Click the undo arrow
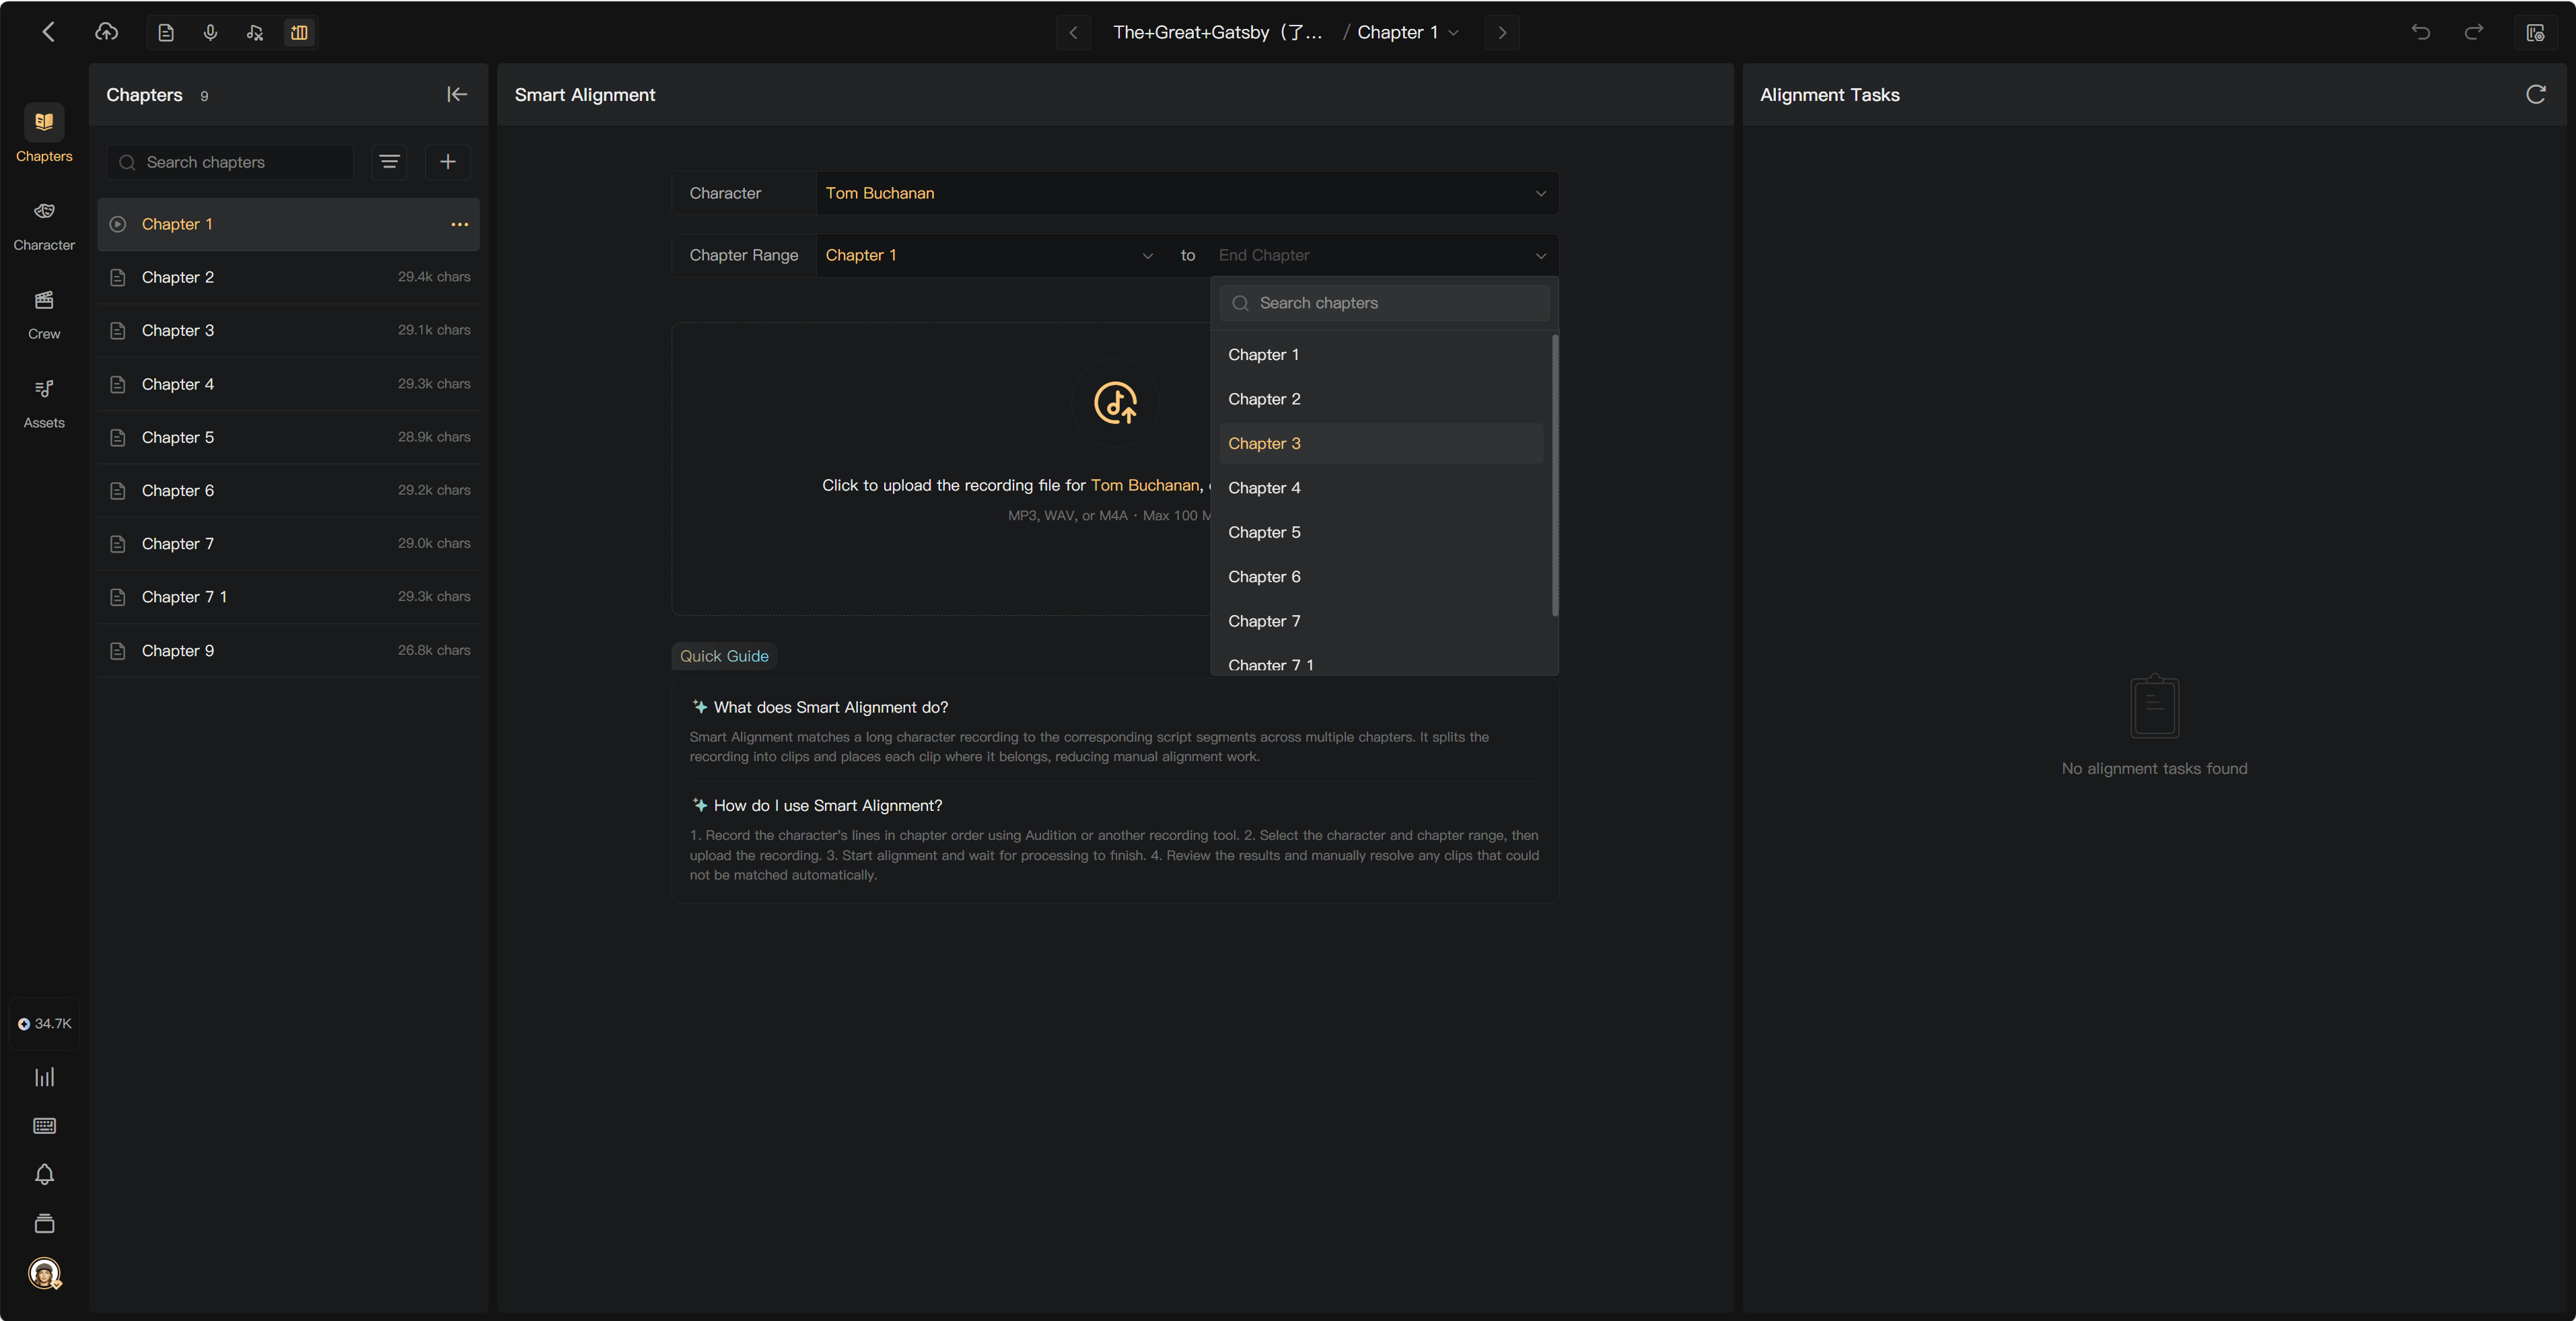Viewport: 2576px width, 1321px height. (2420, 32)
